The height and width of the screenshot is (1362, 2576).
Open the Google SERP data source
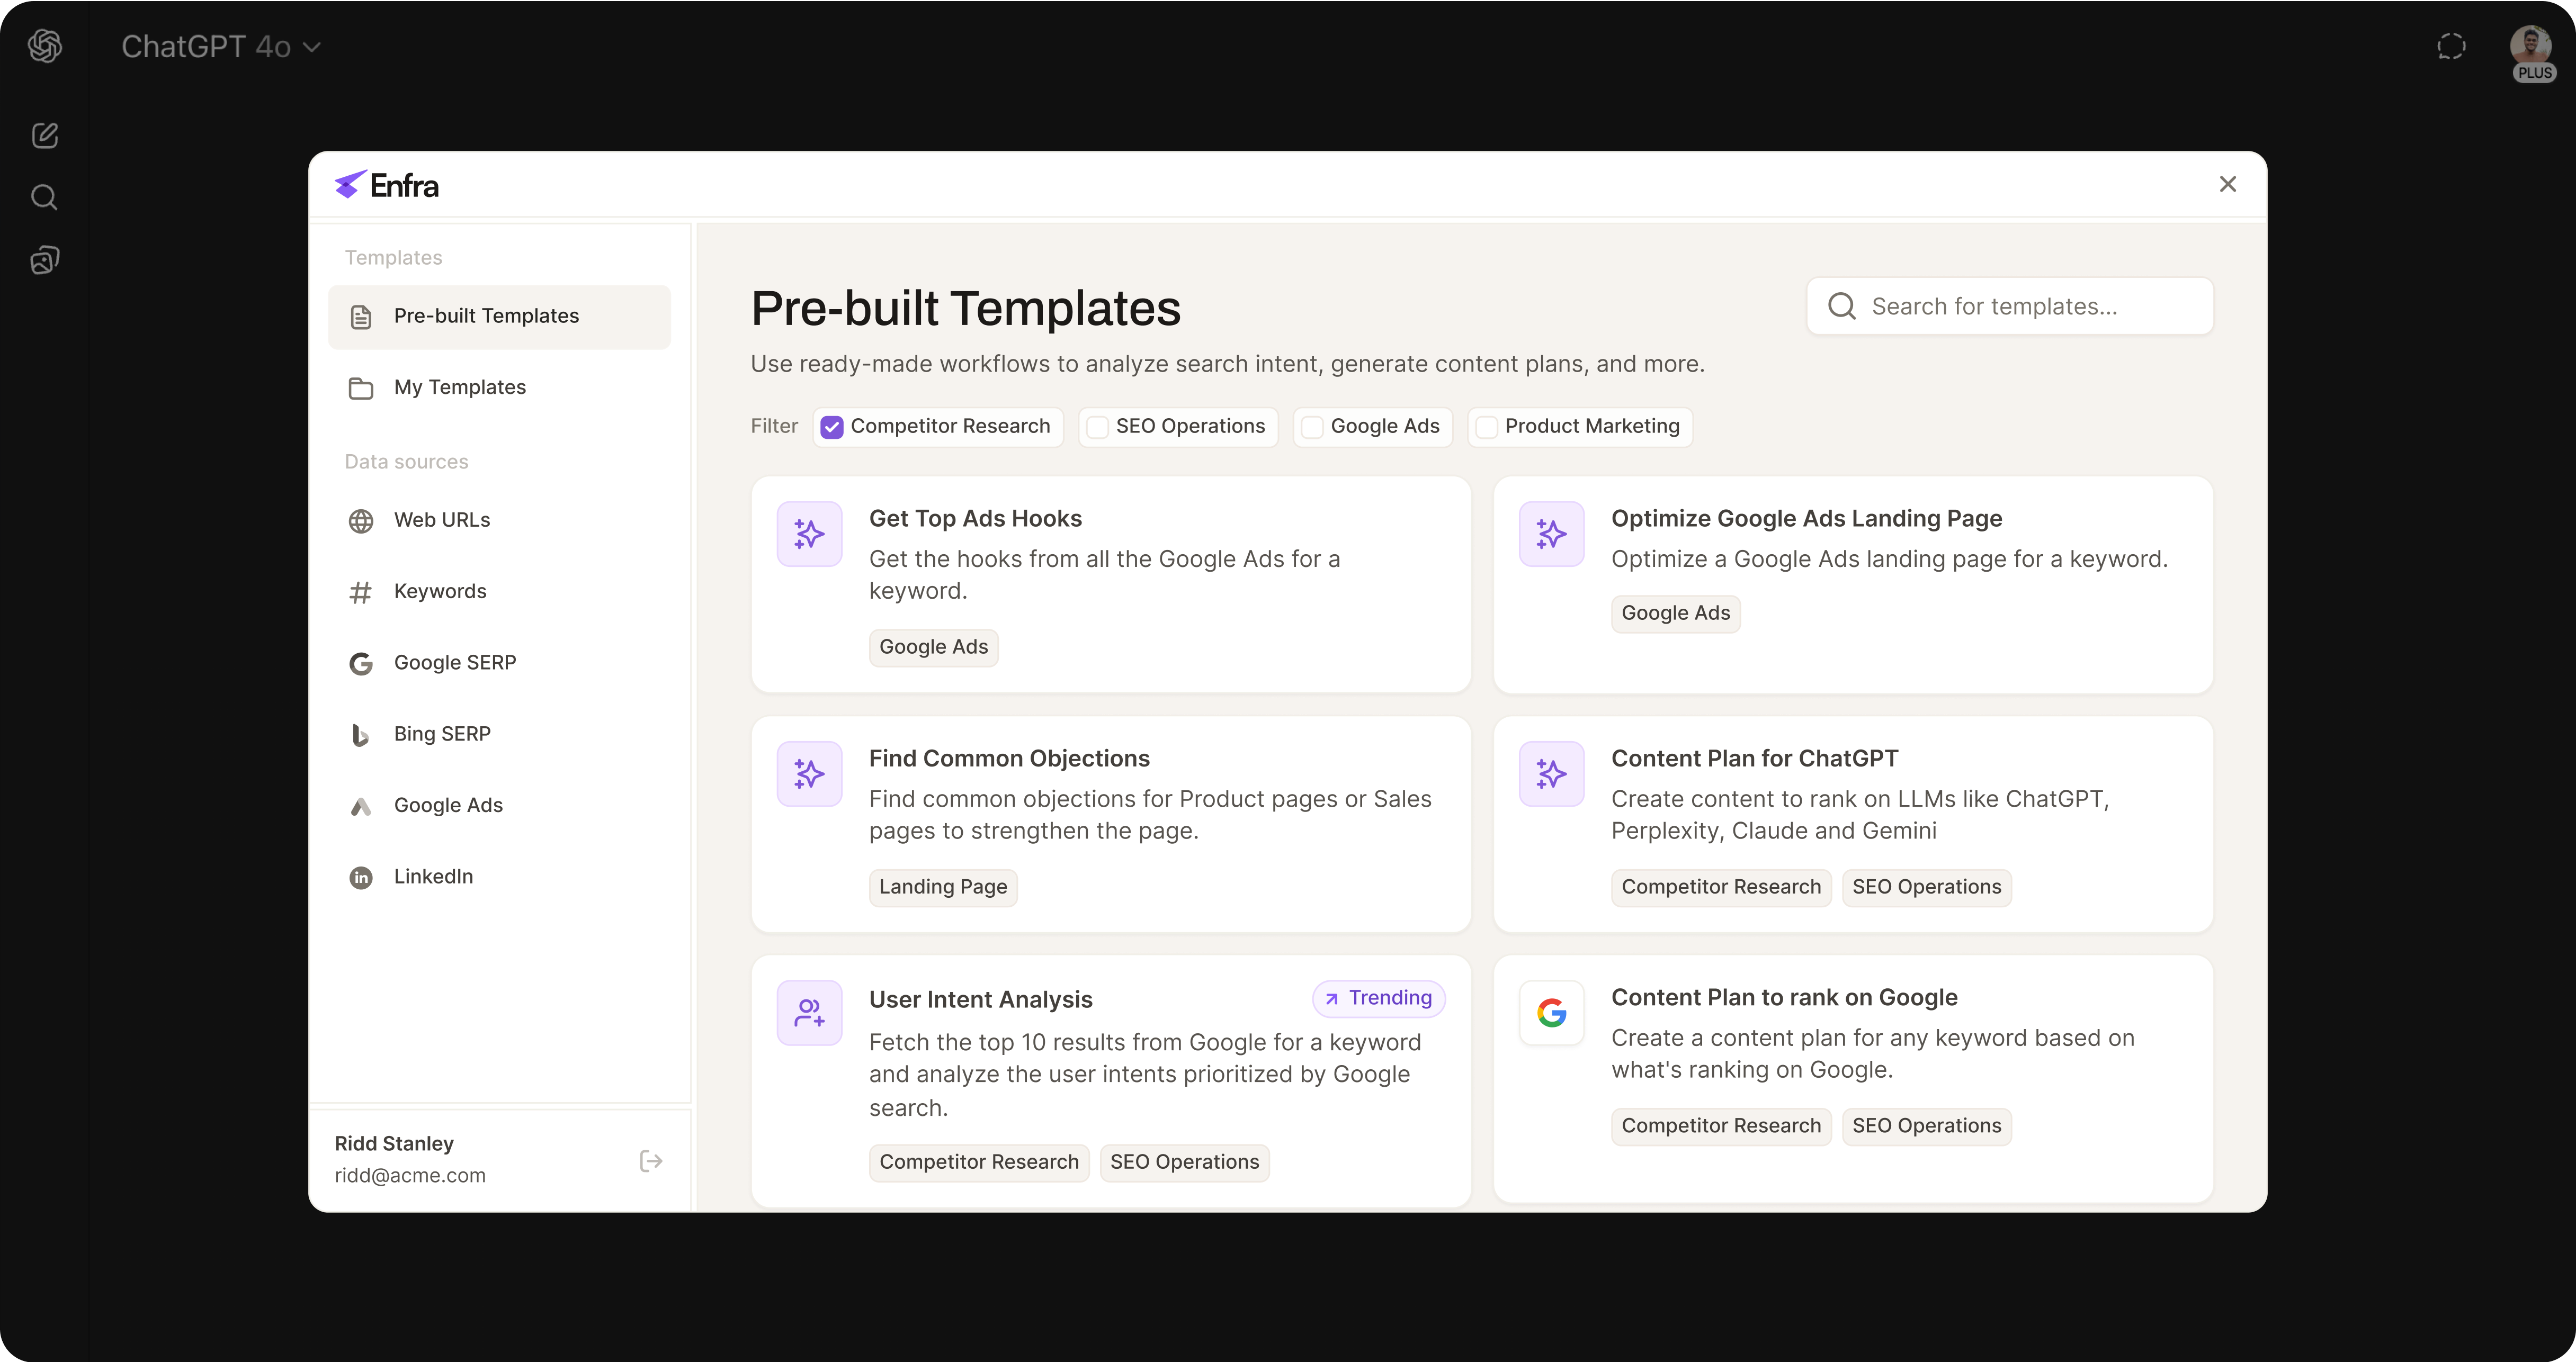(x=454, y=663)
